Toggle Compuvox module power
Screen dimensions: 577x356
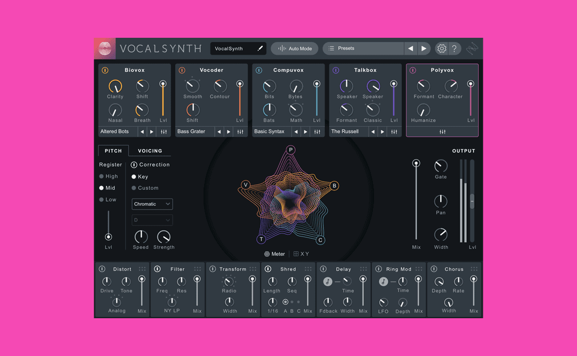[259, 70]
